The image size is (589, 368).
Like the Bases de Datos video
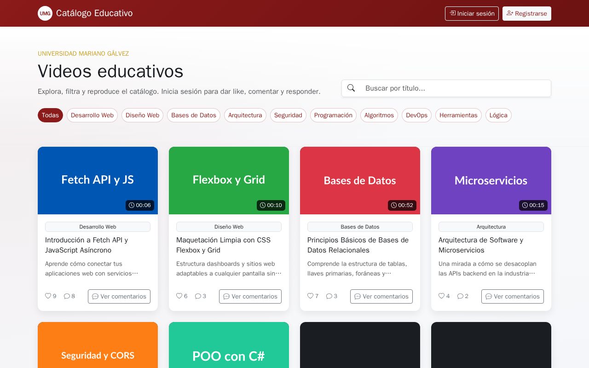[310, 296]
